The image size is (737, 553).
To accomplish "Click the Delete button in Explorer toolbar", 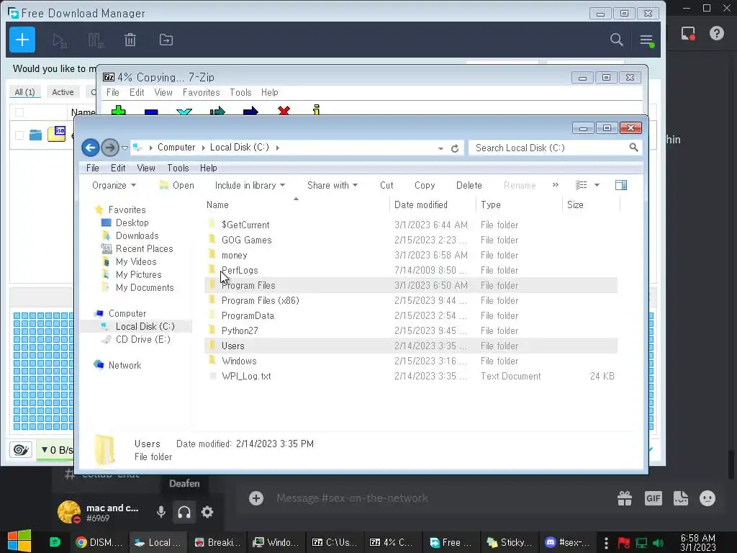I will (469, 186).
